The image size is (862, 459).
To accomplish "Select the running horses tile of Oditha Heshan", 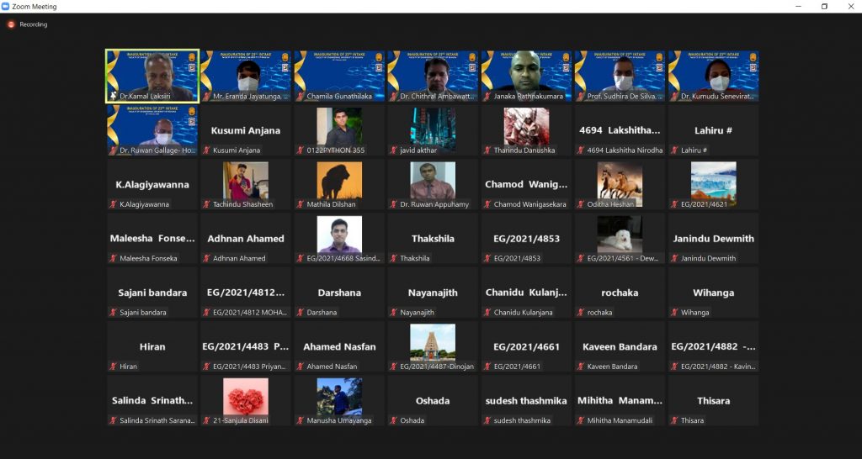I will coord(620,183).
